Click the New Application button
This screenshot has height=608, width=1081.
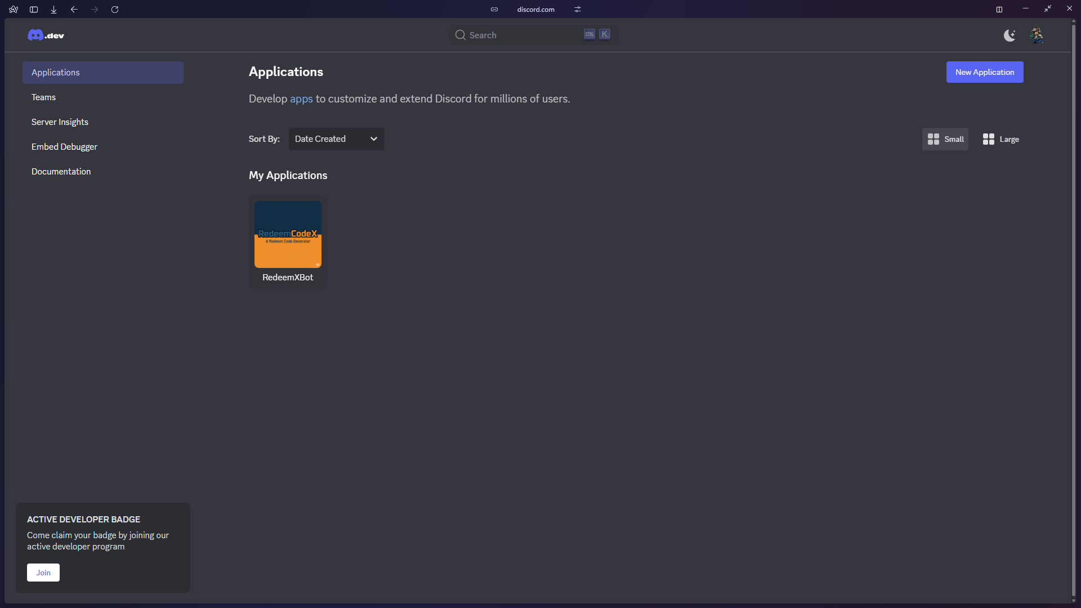[985, 72]
